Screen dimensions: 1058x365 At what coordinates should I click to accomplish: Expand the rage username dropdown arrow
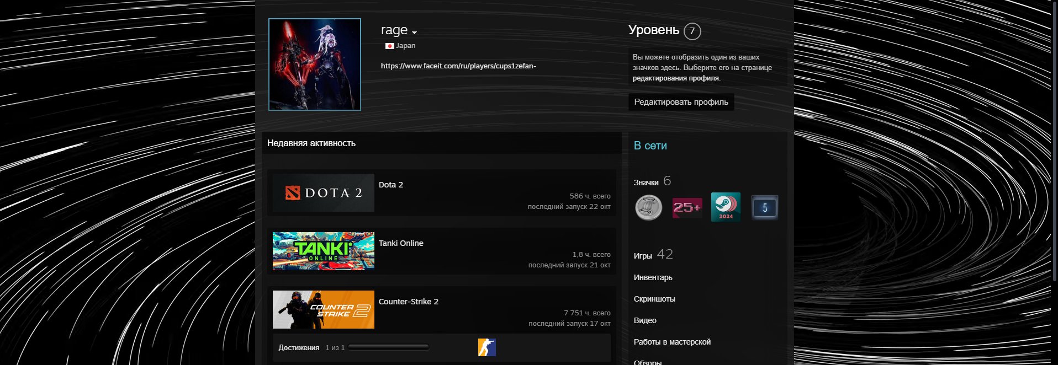coord(414,33)
